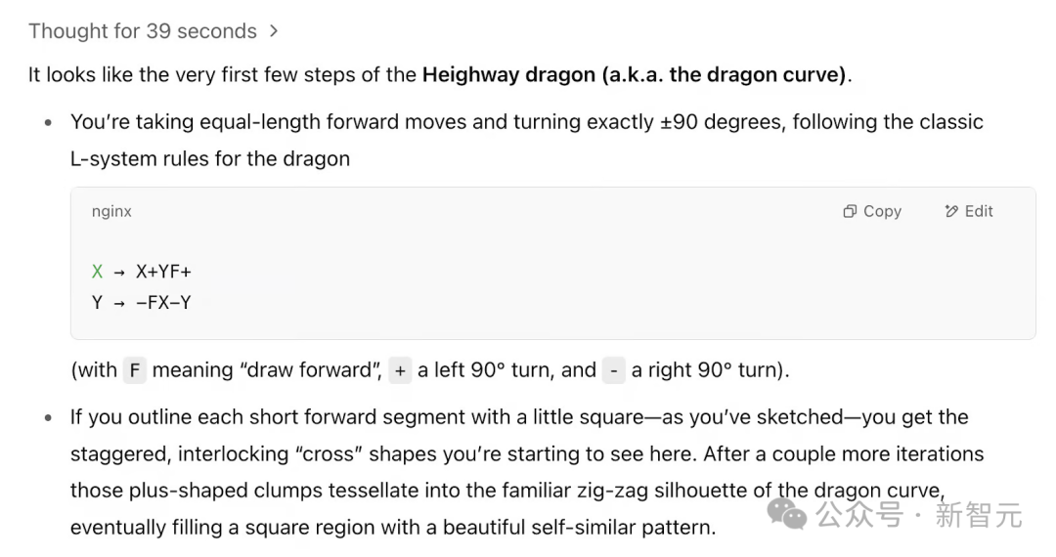
Task: Click the bullet point before "If you outline each"
Action: (49, 418)
